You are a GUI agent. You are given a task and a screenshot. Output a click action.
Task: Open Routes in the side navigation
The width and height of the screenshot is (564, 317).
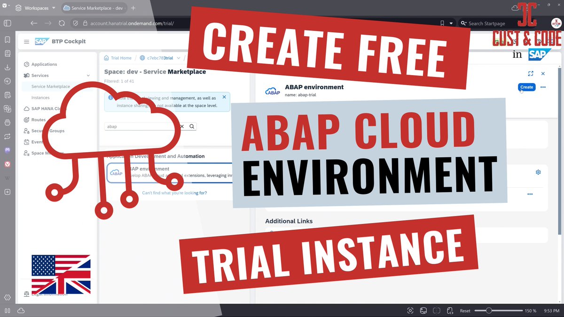39,120
